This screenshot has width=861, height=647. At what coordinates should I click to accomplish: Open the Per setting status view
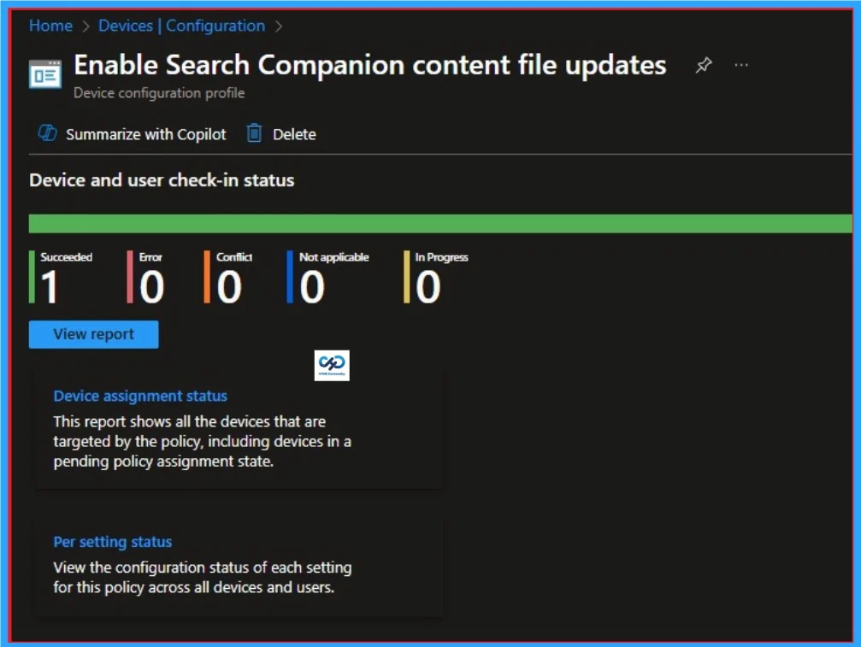(112, 541)
